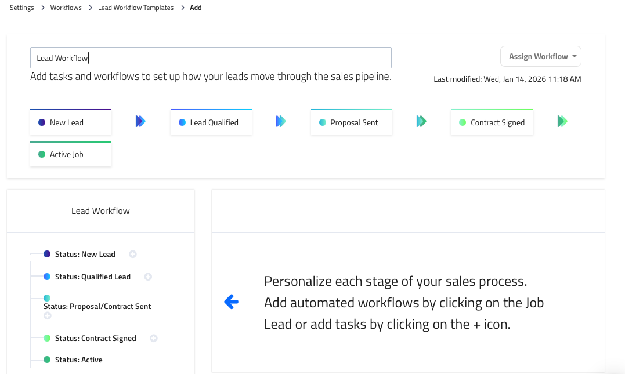The width and height of the screenshot is (625, 374).
Task: Select the Active Job stage card
Action: pos(71,154)
